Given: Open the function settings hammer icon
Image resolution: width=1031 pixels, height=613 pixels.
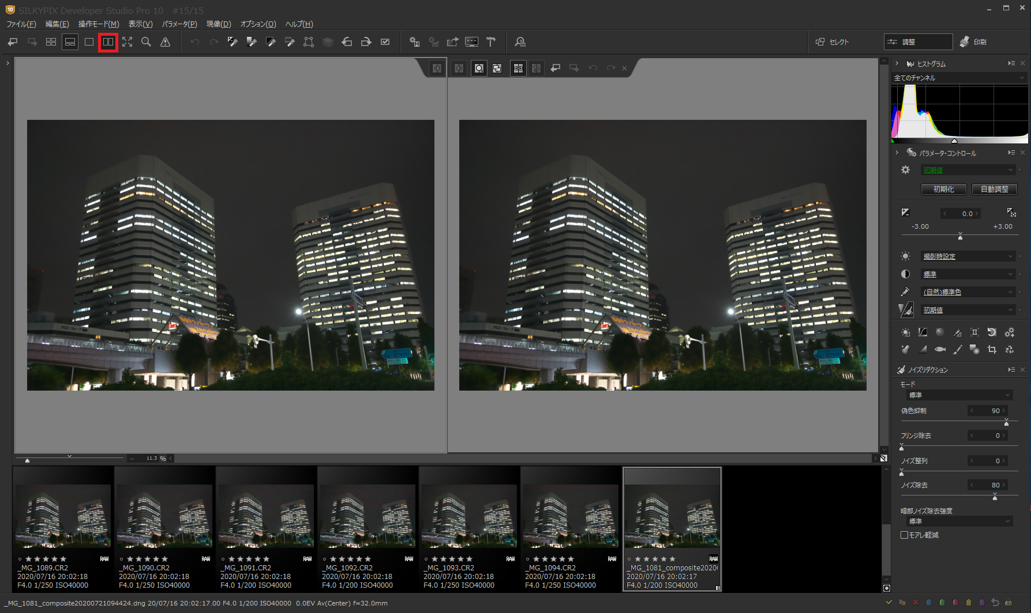Looking at the screenshot, I should coord(491,42).
